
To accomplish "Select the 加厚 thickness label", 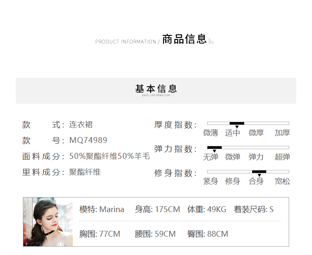I will point(282,133).
